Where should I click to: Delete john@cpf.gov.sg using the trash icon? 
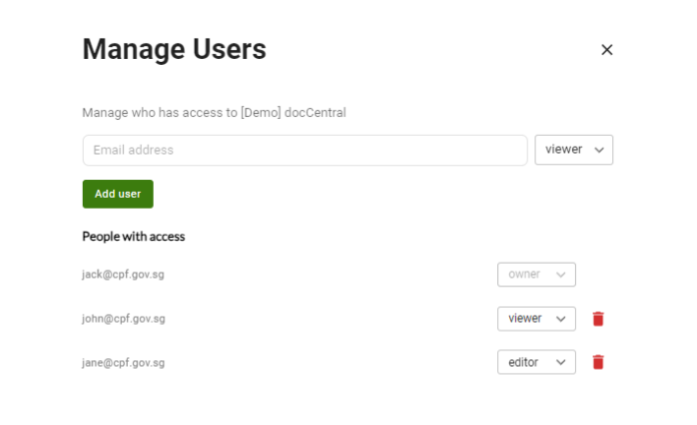[598, 319]
